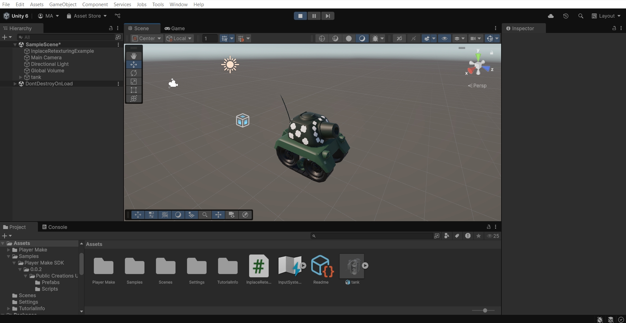Select the Hand view tool

point(134,56)
